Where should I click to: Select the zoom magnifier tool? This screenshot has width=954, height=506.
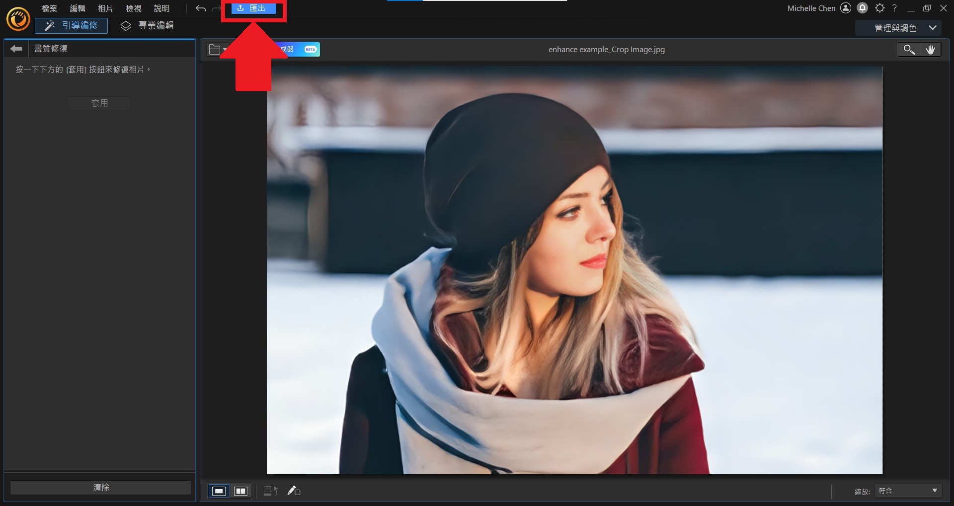tap(909, 50)
